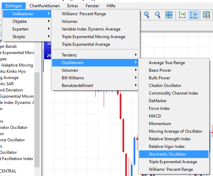This screenshot has width=213, height=176.
Task: Choose Bulls Power oscillator
Action: point(174,78)
